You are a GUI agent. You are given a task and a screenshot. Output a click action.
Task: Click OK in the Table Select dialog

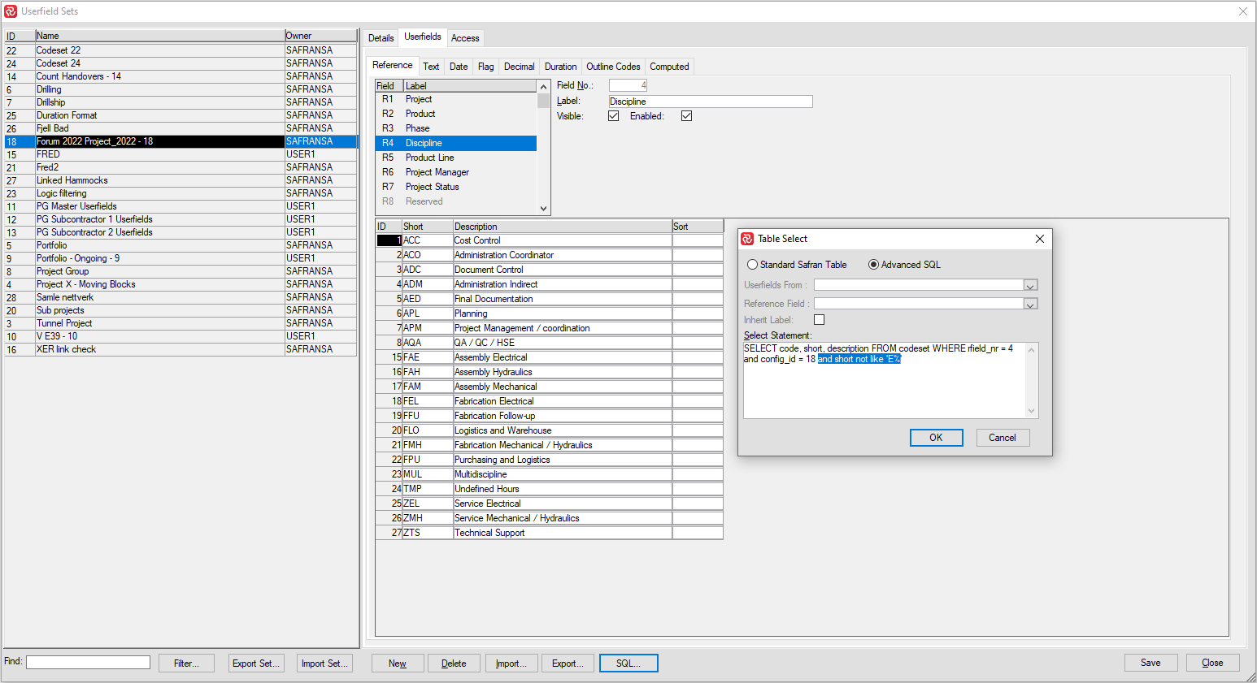pos(937,438)
